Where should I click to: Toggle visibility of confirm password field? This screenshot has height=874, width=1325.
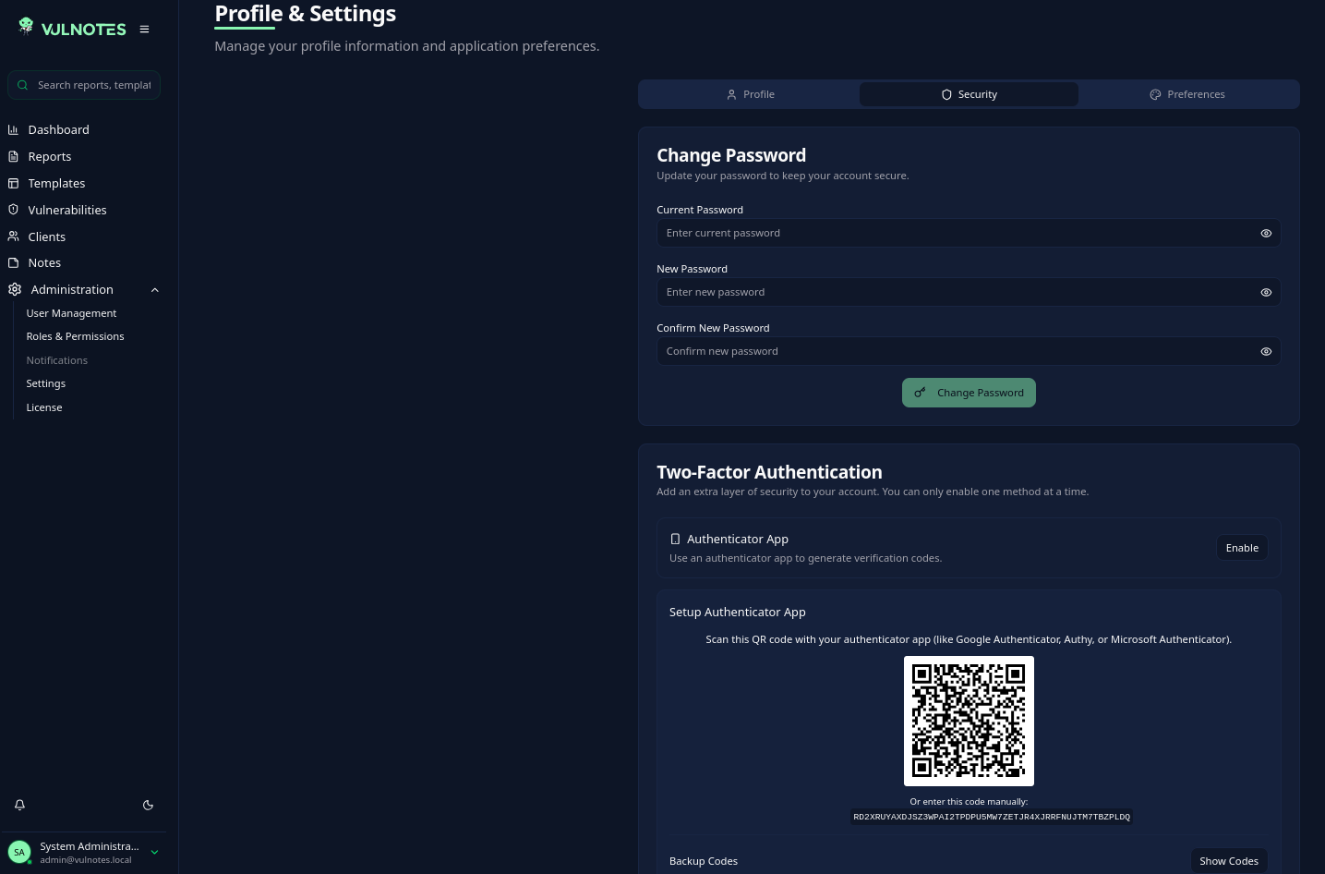(x=1266, y=352)
